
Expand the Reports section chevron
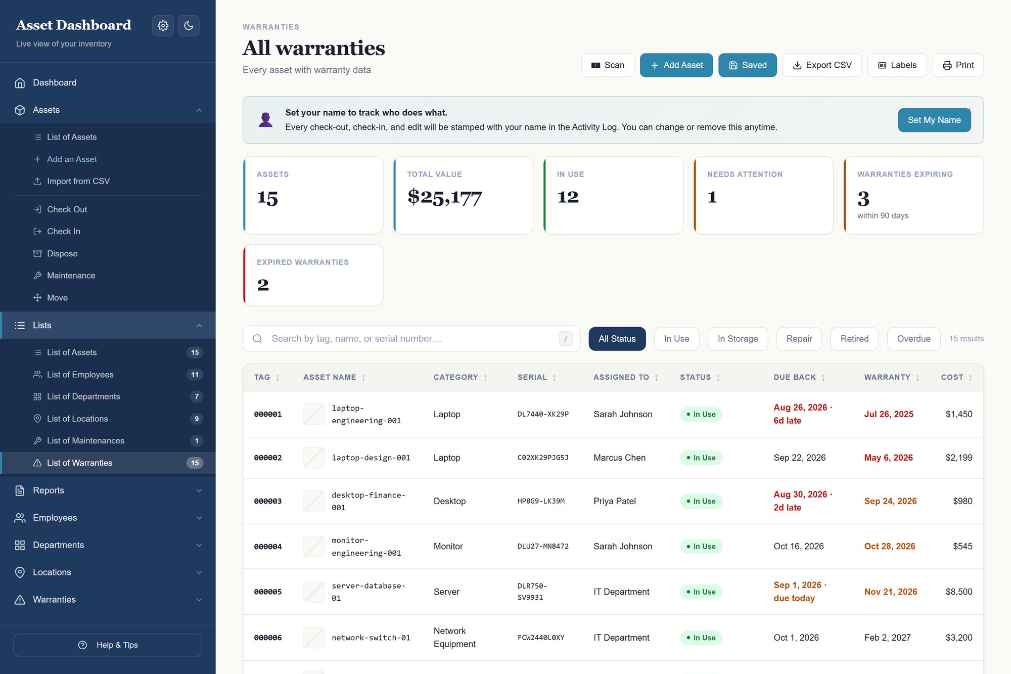199,490
